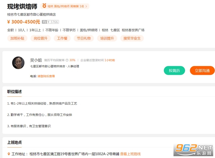Click the 七星区 district text
215x158 pixels.
click(x=115, y=30)
